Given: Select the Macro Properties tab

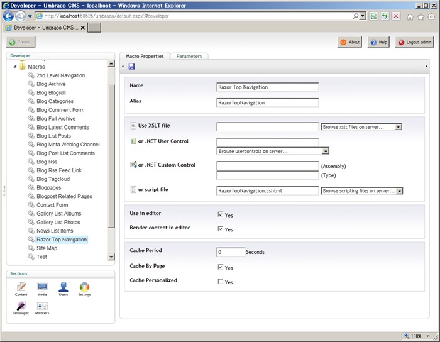Looking at the screenshot, I should pyautogui.click(x=145, y=56).
